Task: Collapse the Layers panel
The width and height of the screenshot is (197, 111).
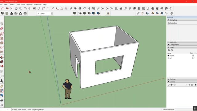Action: coord(168,47)
